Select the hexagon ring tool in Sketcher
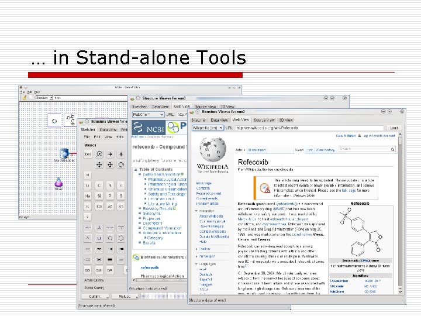 click(121, 238)
